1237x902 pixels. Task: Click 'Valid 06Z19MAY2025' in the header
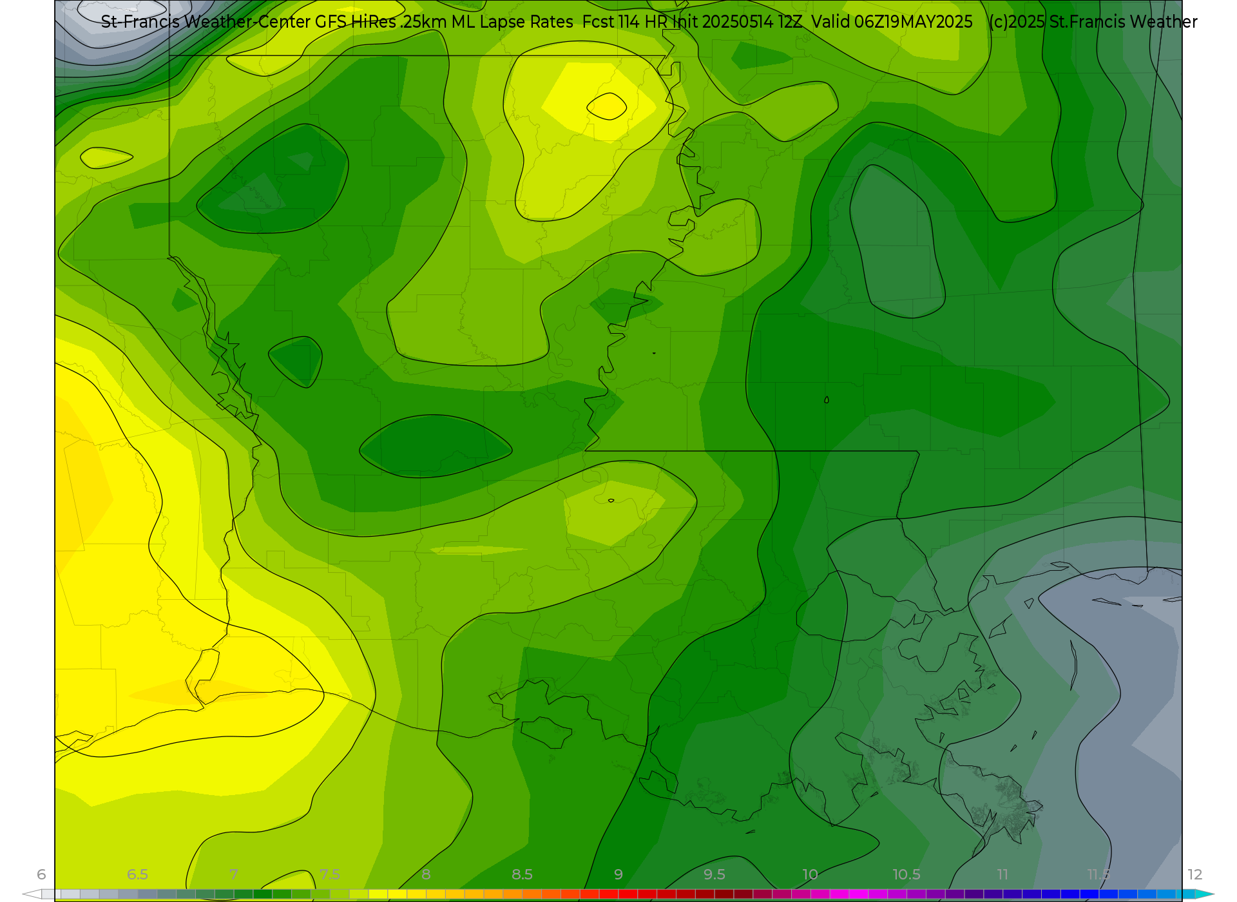(892, 22)
